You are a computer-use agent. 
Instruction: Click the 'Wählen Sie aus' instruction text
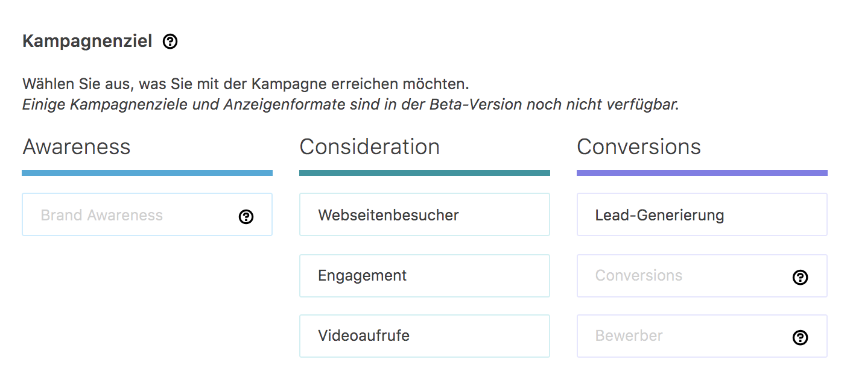(246, 83)
